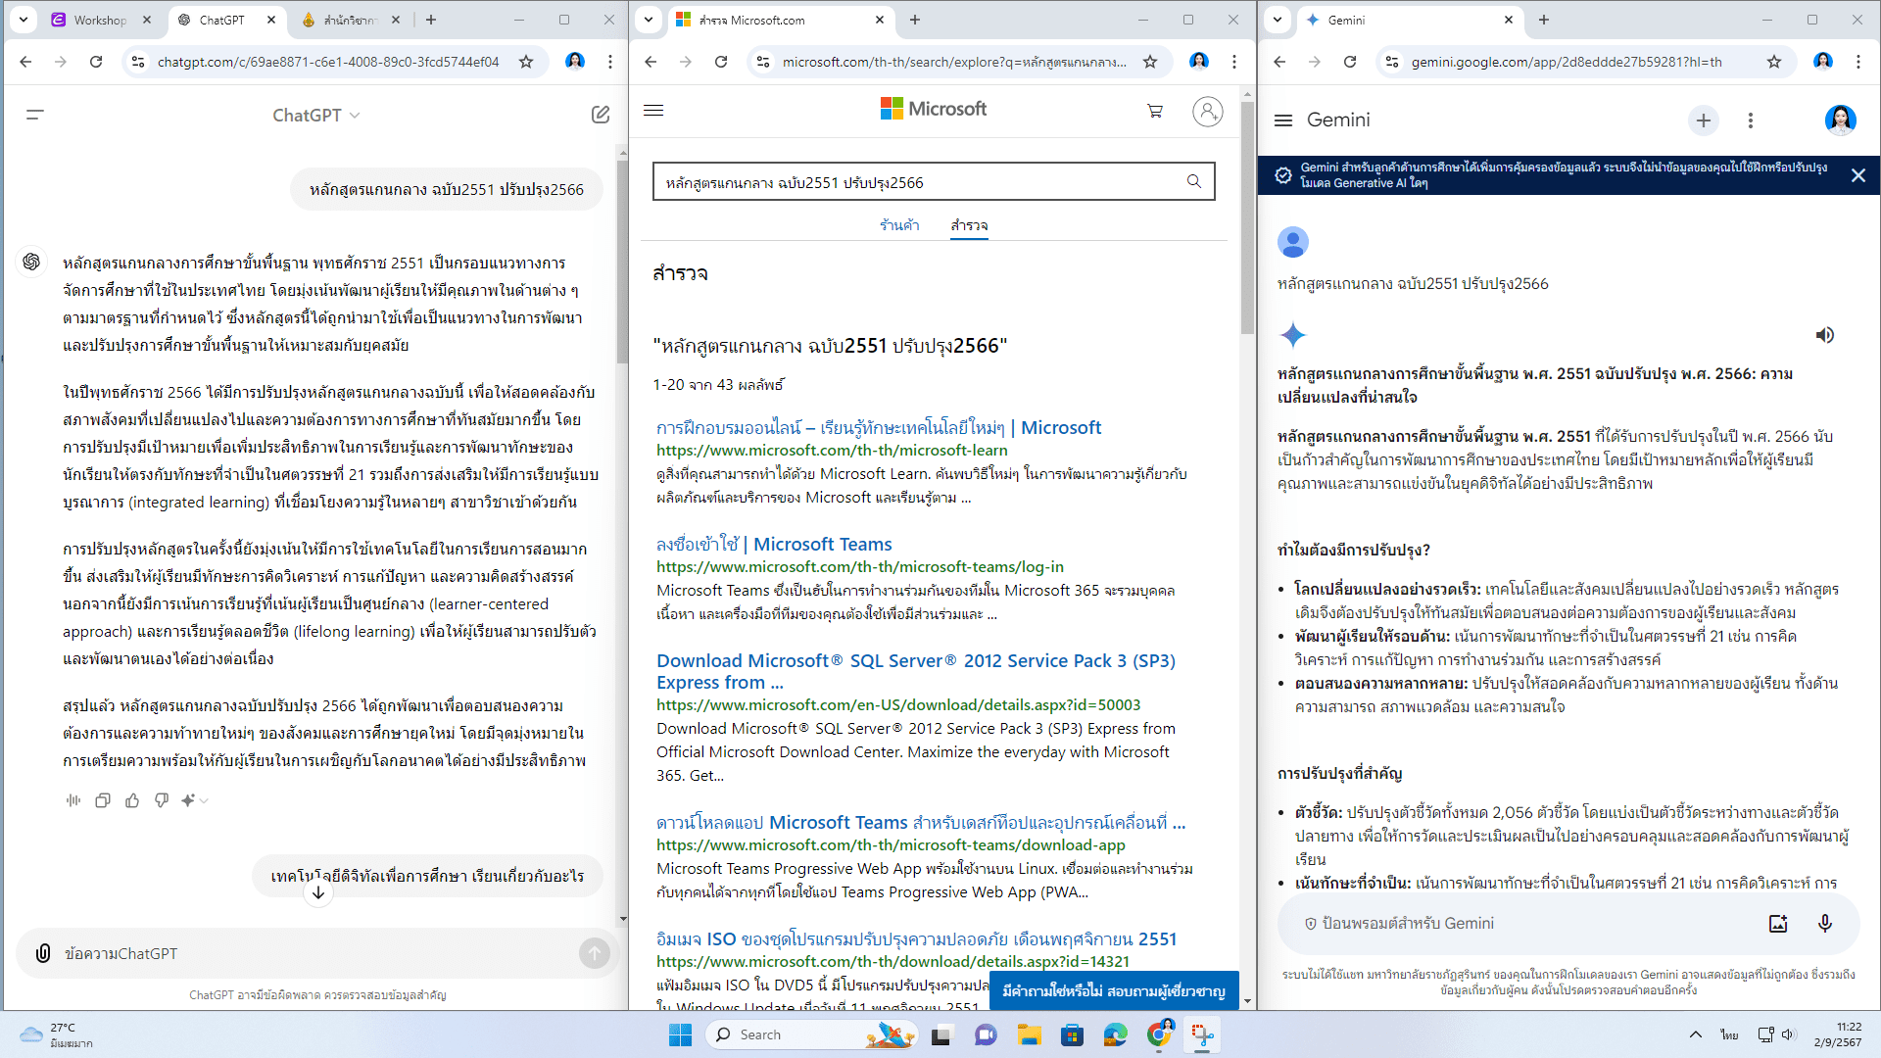Click the Microsoft page vertical scrollbar

coord(1247,216)
